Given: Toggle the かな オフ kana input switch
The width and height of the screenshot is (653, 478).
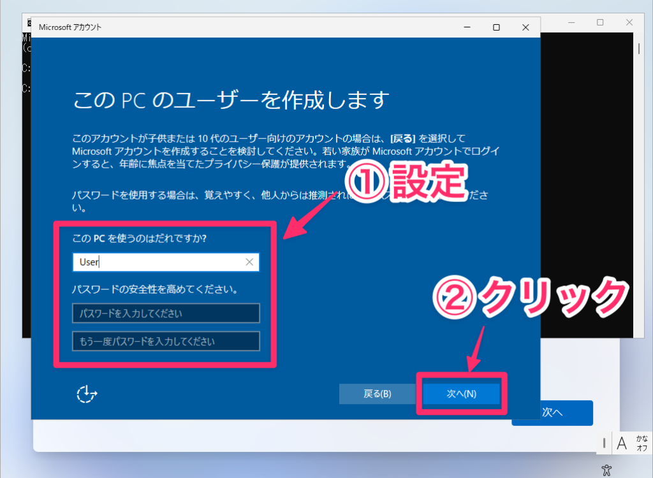Looking at the screenshot, I should (x=642, y=443).
